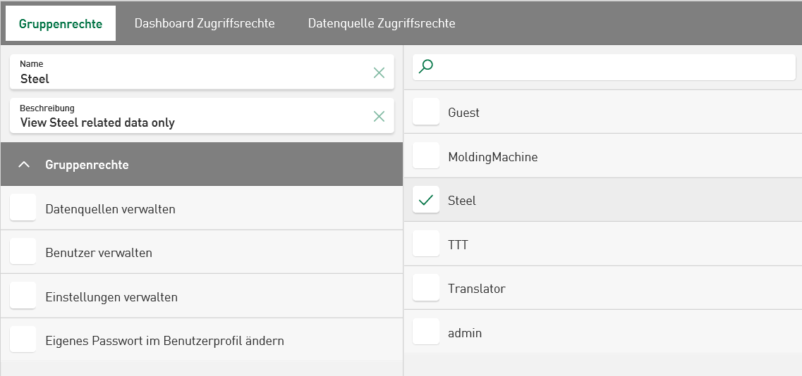Select the Translator group checkbox
802x376 pixels.
[426, 288]
